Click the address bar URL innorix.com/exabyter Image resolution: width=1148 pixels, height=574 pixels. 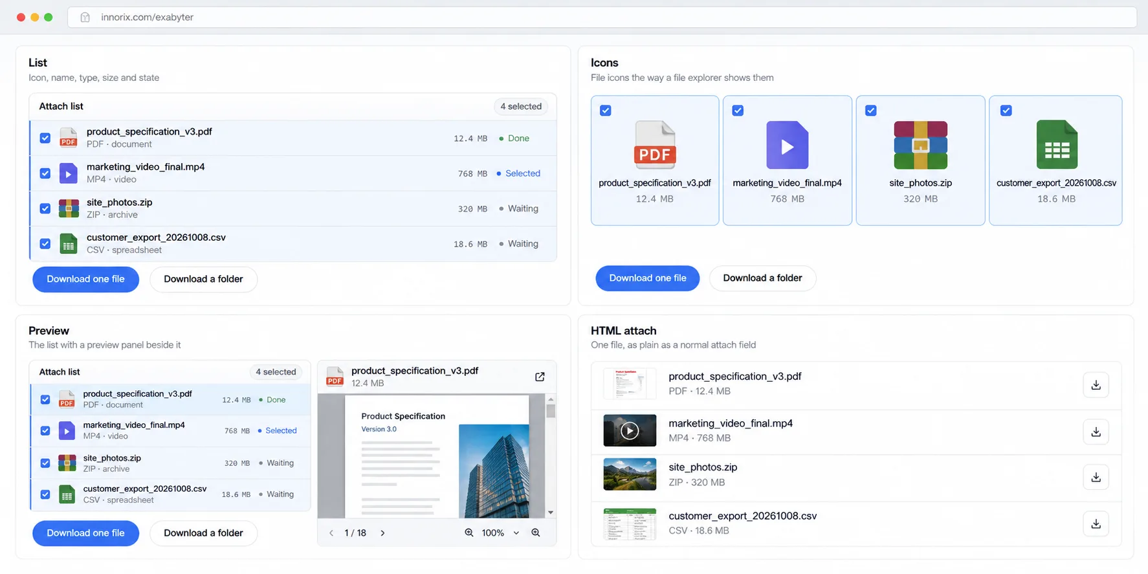[148, 17]
